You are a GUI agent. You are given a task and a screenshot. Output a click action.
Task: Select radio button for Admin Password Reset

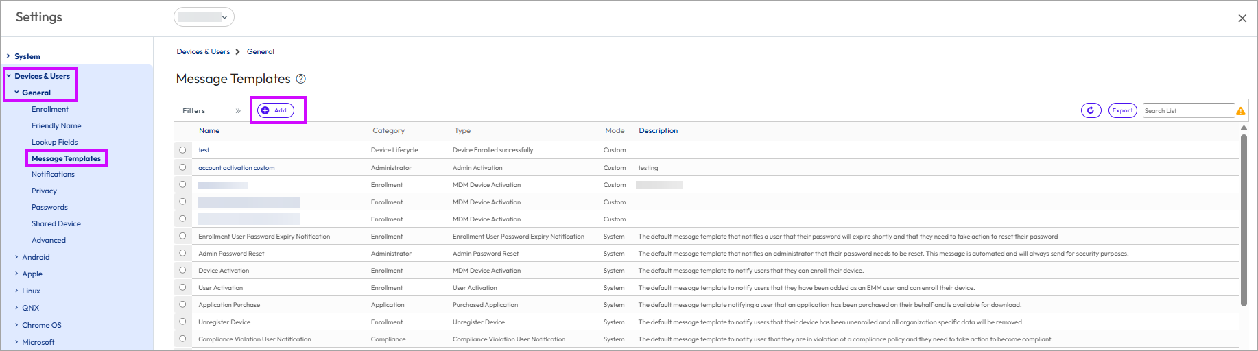click(x=182, y=253)
